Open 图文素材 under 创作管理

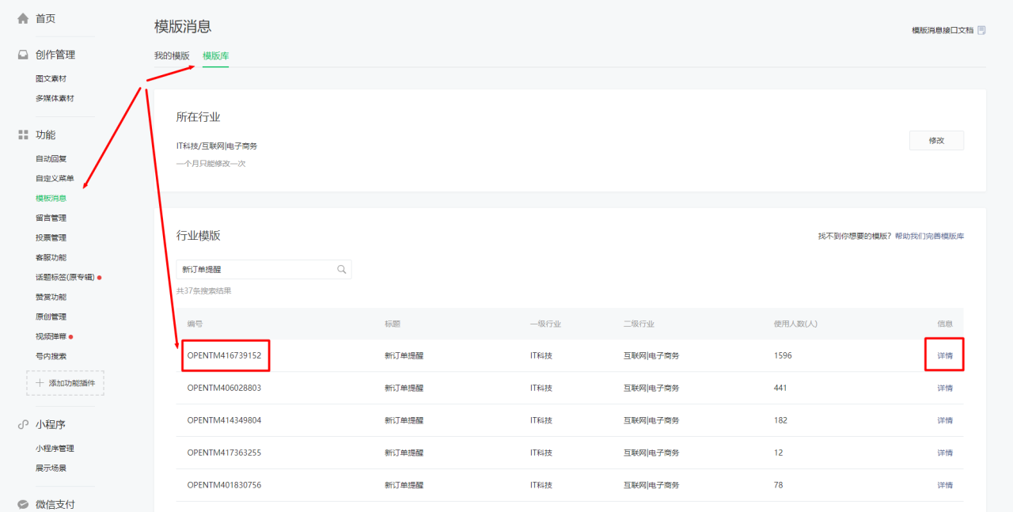tap(51, 79)
